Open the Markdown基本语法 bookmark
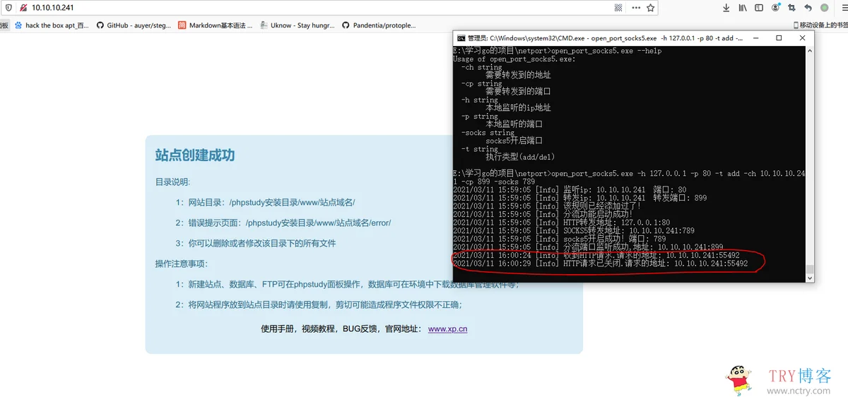The width and height of the screenshot is (848, 397). (216, 25)
